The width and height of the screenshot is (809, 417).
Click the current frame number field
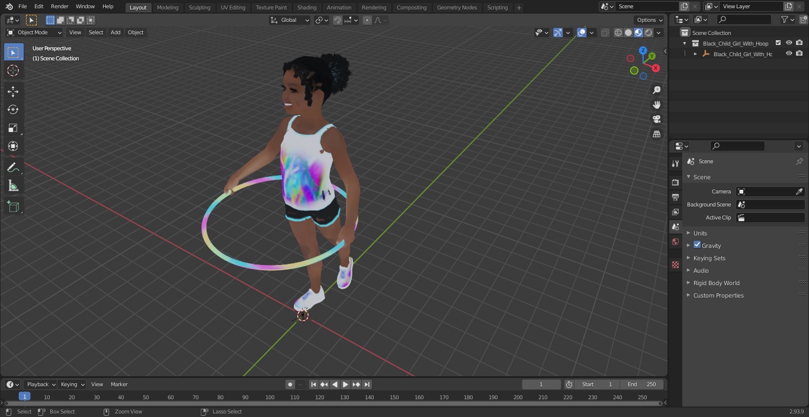pyautogui.click(x=541, y=384)
